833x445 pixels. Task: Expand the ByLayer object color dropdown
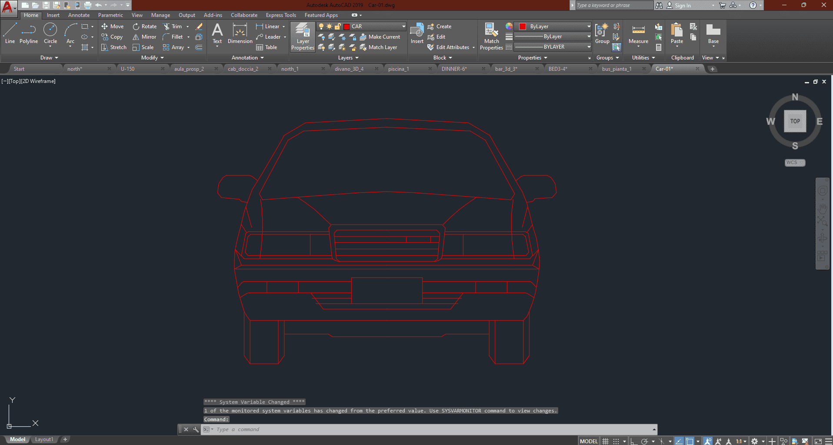589,26
